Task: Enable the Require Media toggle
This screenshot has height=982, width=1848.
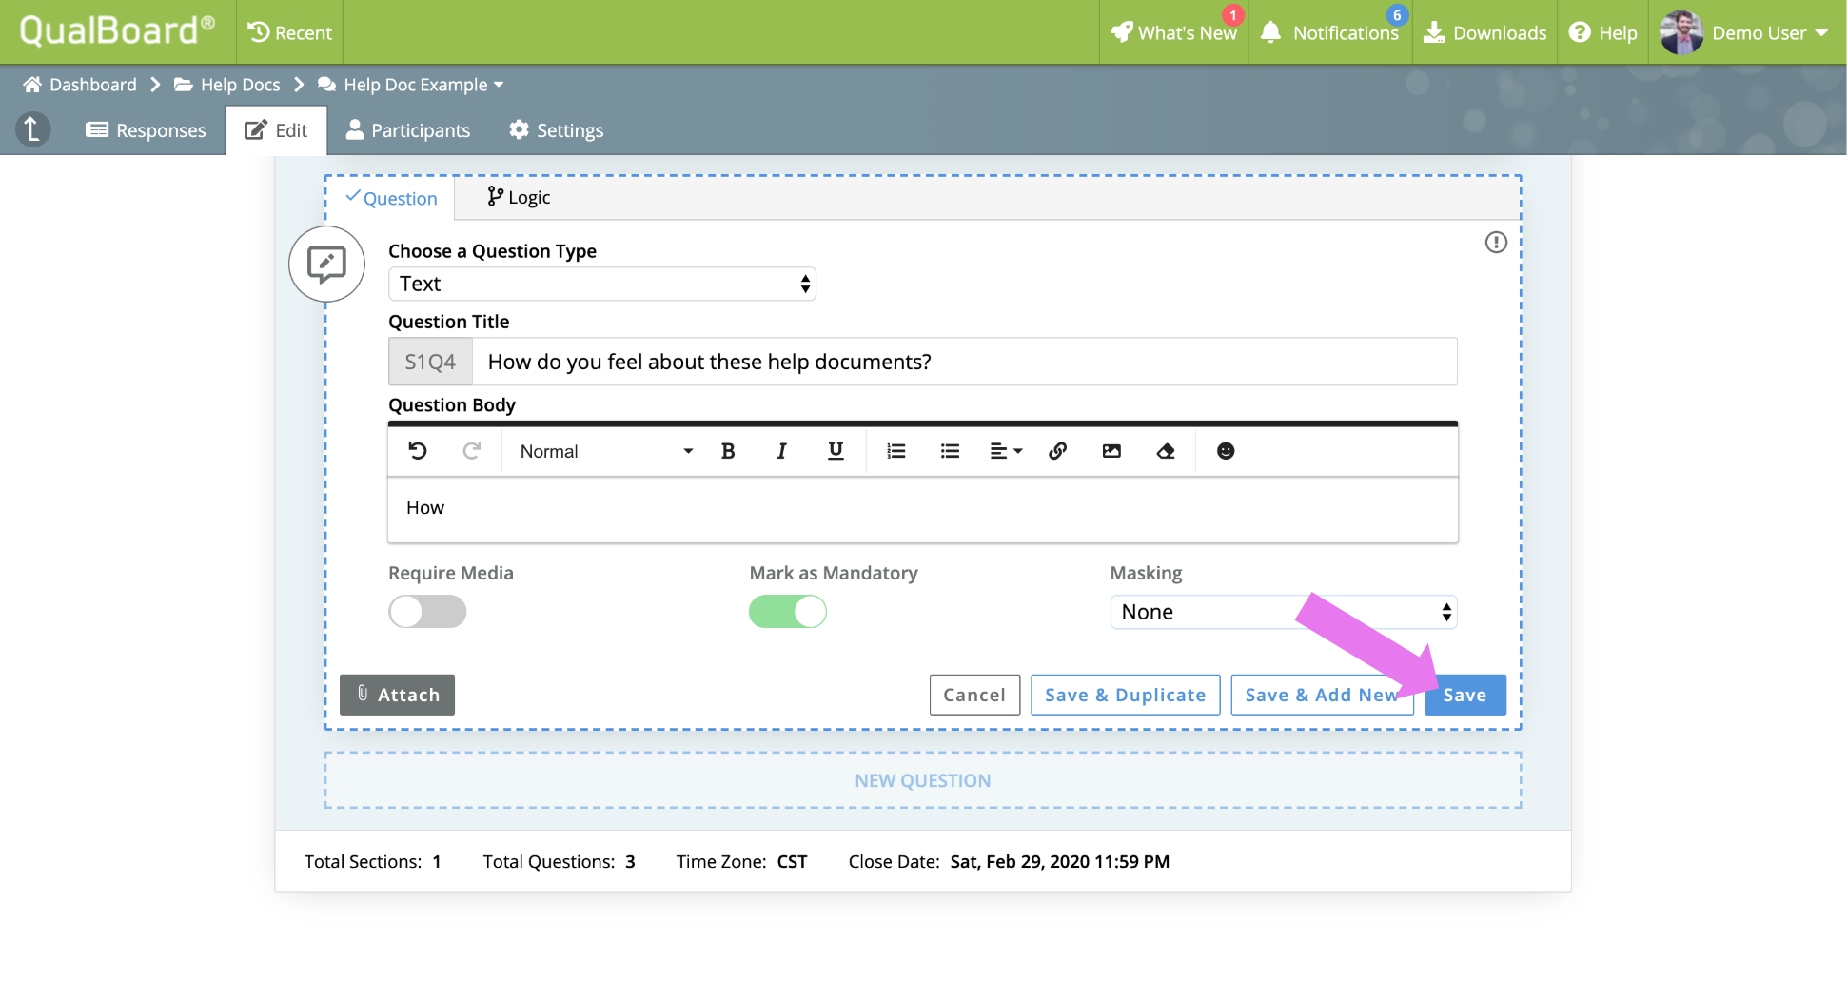Action: pos(427,612)
